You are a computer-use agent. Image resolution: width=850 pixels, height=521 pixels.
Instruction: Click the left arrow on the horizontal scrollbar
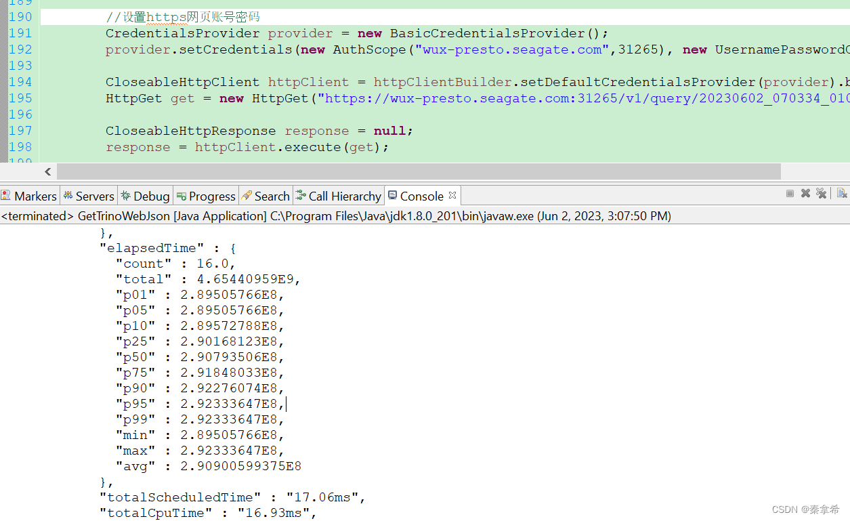[x=47, y=171]
